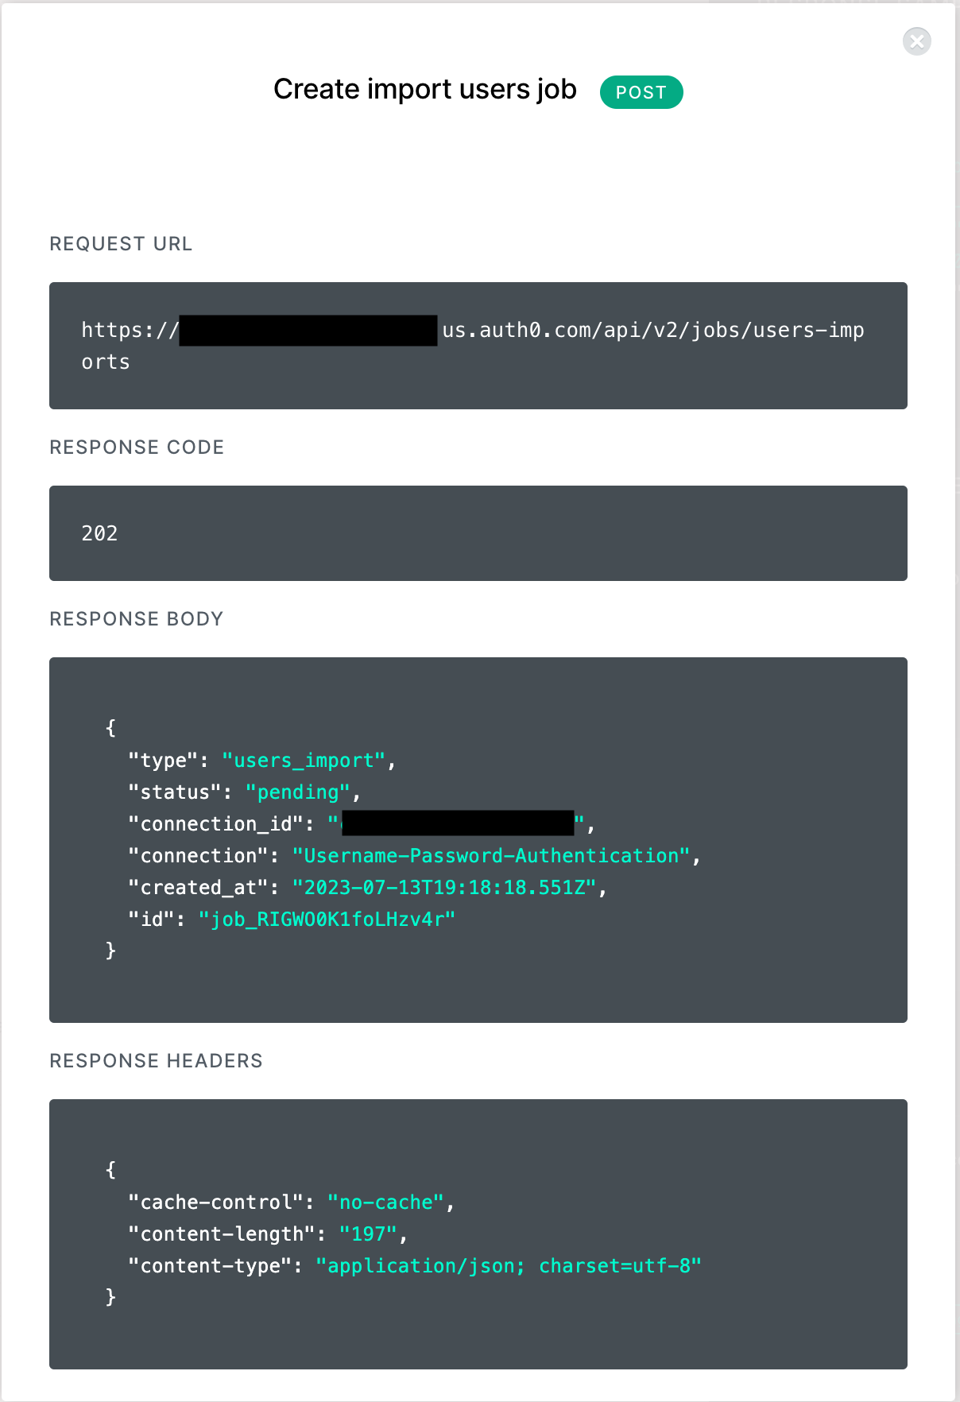The width and height of the screenshot is (960, 1402).
Task: Click the RESPONSE BODY section heading
Action: point(136,618)
